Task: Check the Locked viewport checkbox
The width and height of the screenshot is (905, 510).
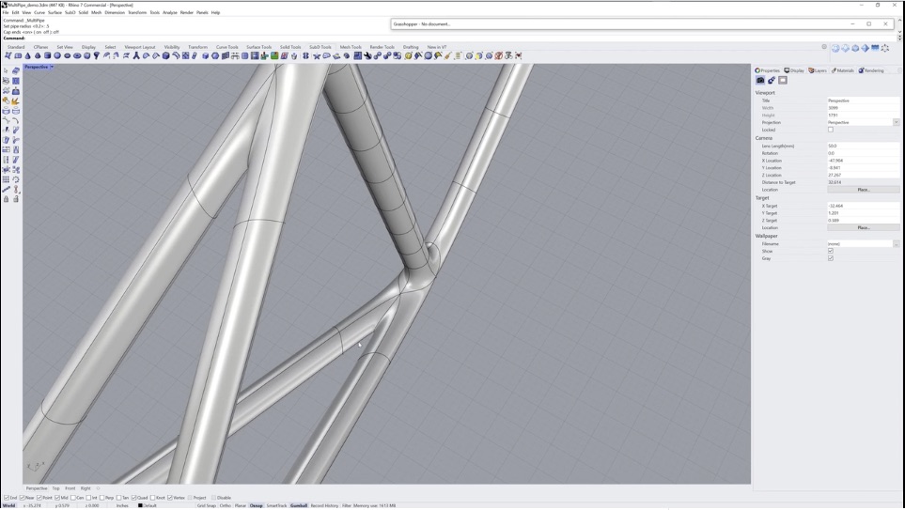Action: point(831,130)
